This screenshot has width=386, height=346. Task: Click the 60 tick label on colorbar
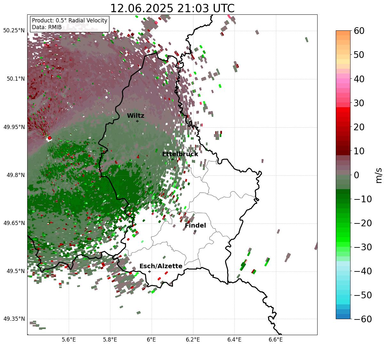pyautogui.click(x=359, y=31)
